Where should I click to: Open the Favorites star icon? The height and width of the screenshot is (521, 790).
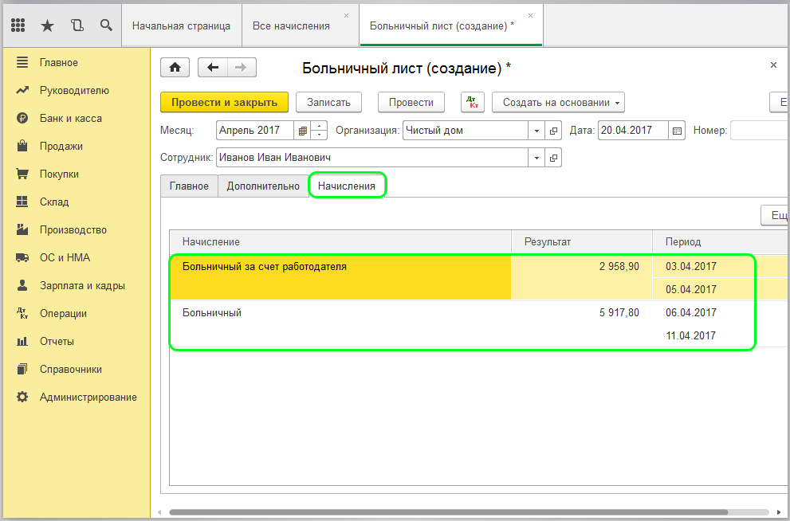coord(47,25)
